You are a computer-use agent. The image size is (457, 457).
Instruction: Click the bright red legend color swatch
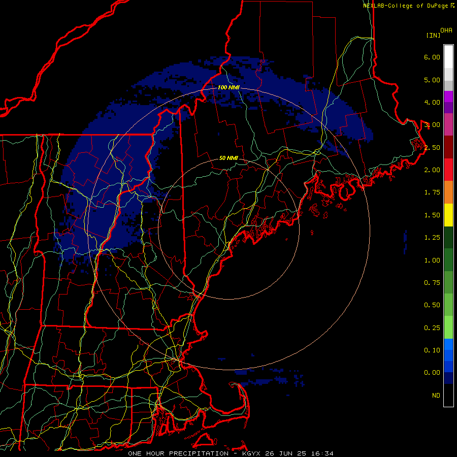coord(448,170)
